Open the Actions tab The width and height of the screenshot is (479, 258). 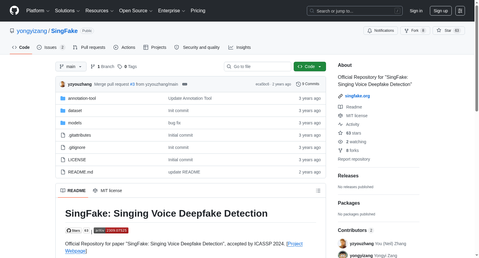(x=125, y=47)
